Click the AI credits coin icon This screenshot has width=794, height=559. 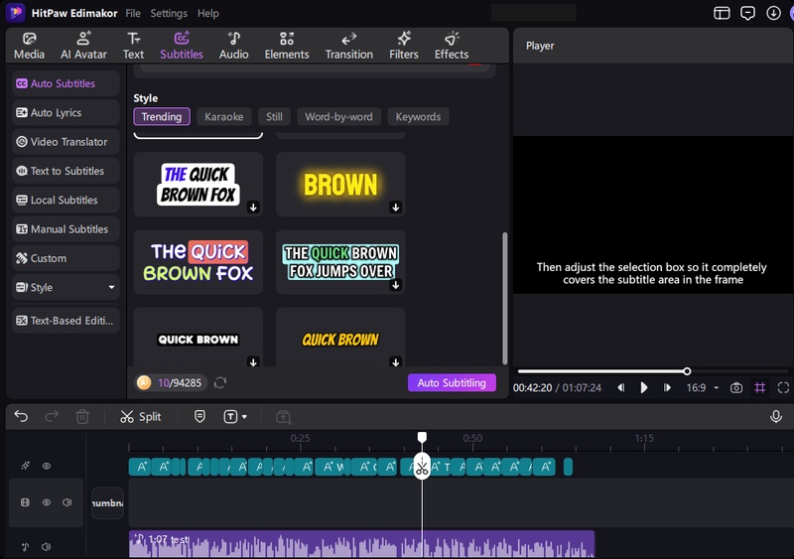tap(144, 382)
